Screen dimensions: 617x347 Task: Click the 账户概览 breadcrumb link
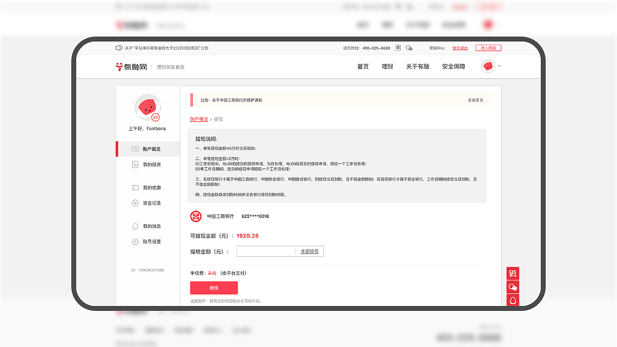click(199, 119)
